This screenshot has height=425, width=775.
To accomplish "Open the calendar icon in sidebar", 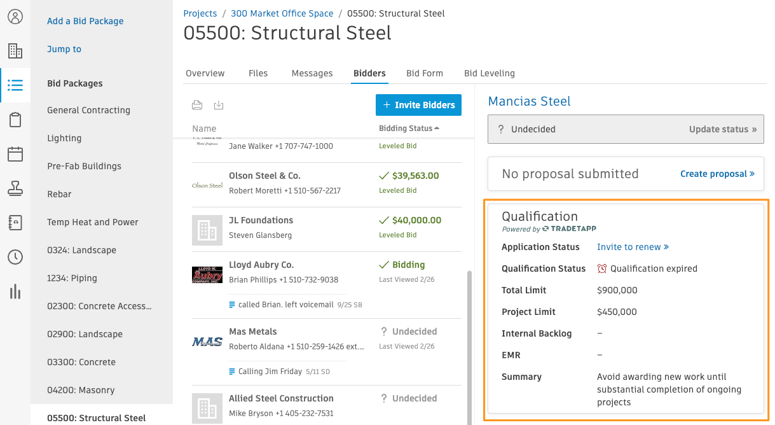I will (15, 154).
